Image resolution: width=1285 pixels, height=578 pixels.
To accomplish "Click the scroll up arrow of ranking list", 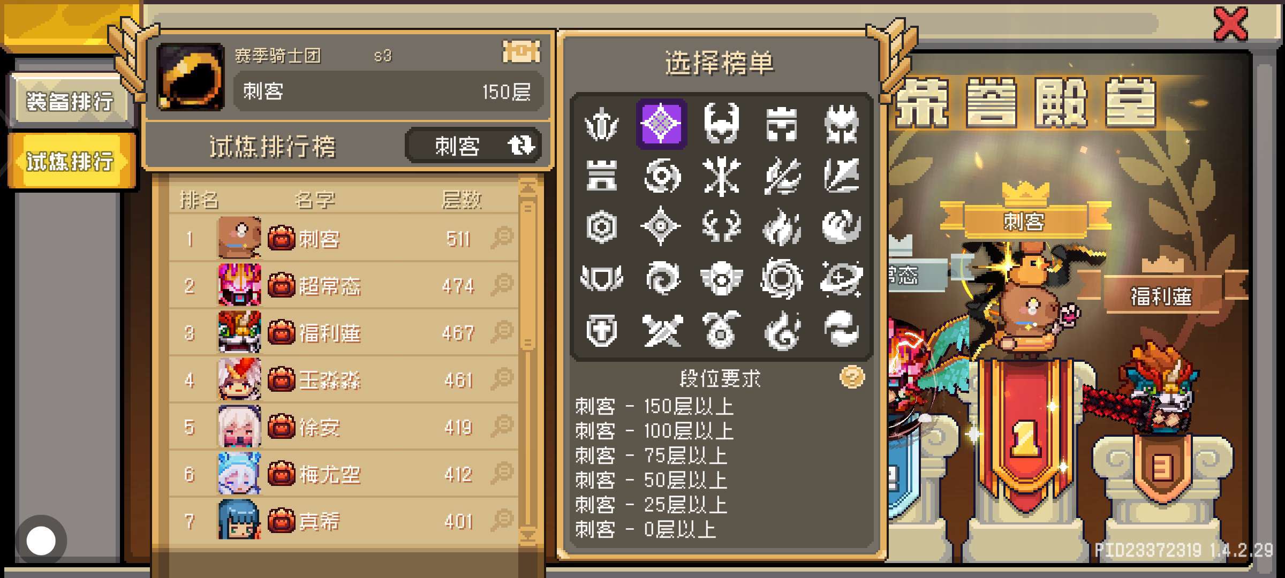I will coord(528,188).
